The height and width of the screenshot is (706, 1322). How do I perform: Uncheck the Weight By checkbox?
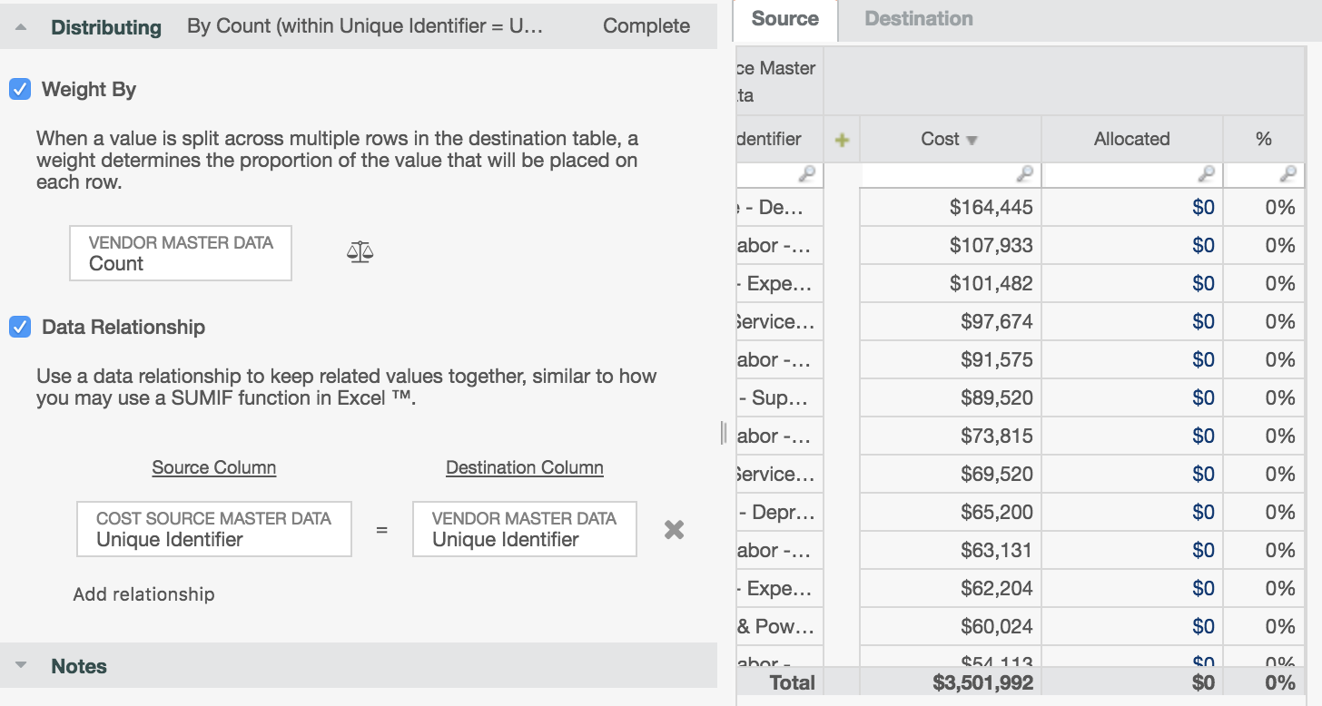pyautogui.click(x=20, y=89)
